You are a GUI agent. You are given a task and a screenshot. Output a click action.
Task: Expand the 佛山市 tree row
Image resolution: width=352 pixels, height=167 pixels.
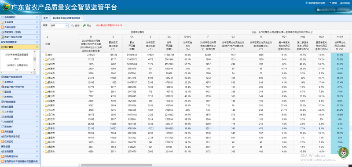point(43,78)
